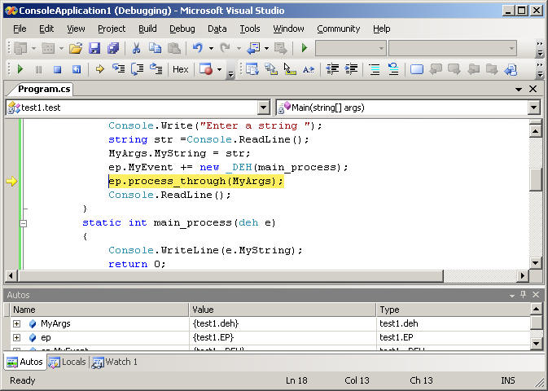Open the Debug menu
Screen dimensions: 548x391
[x=182, y=29]
